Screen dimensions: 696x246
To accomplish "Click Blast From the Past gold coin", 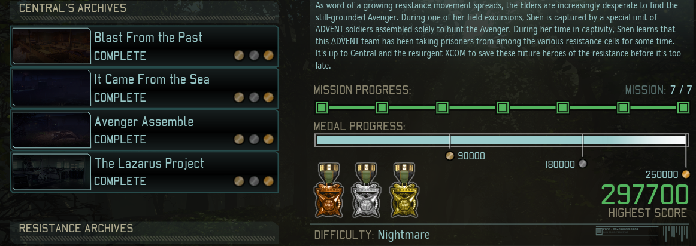I will pyautogui.click(x=268, y=56).
